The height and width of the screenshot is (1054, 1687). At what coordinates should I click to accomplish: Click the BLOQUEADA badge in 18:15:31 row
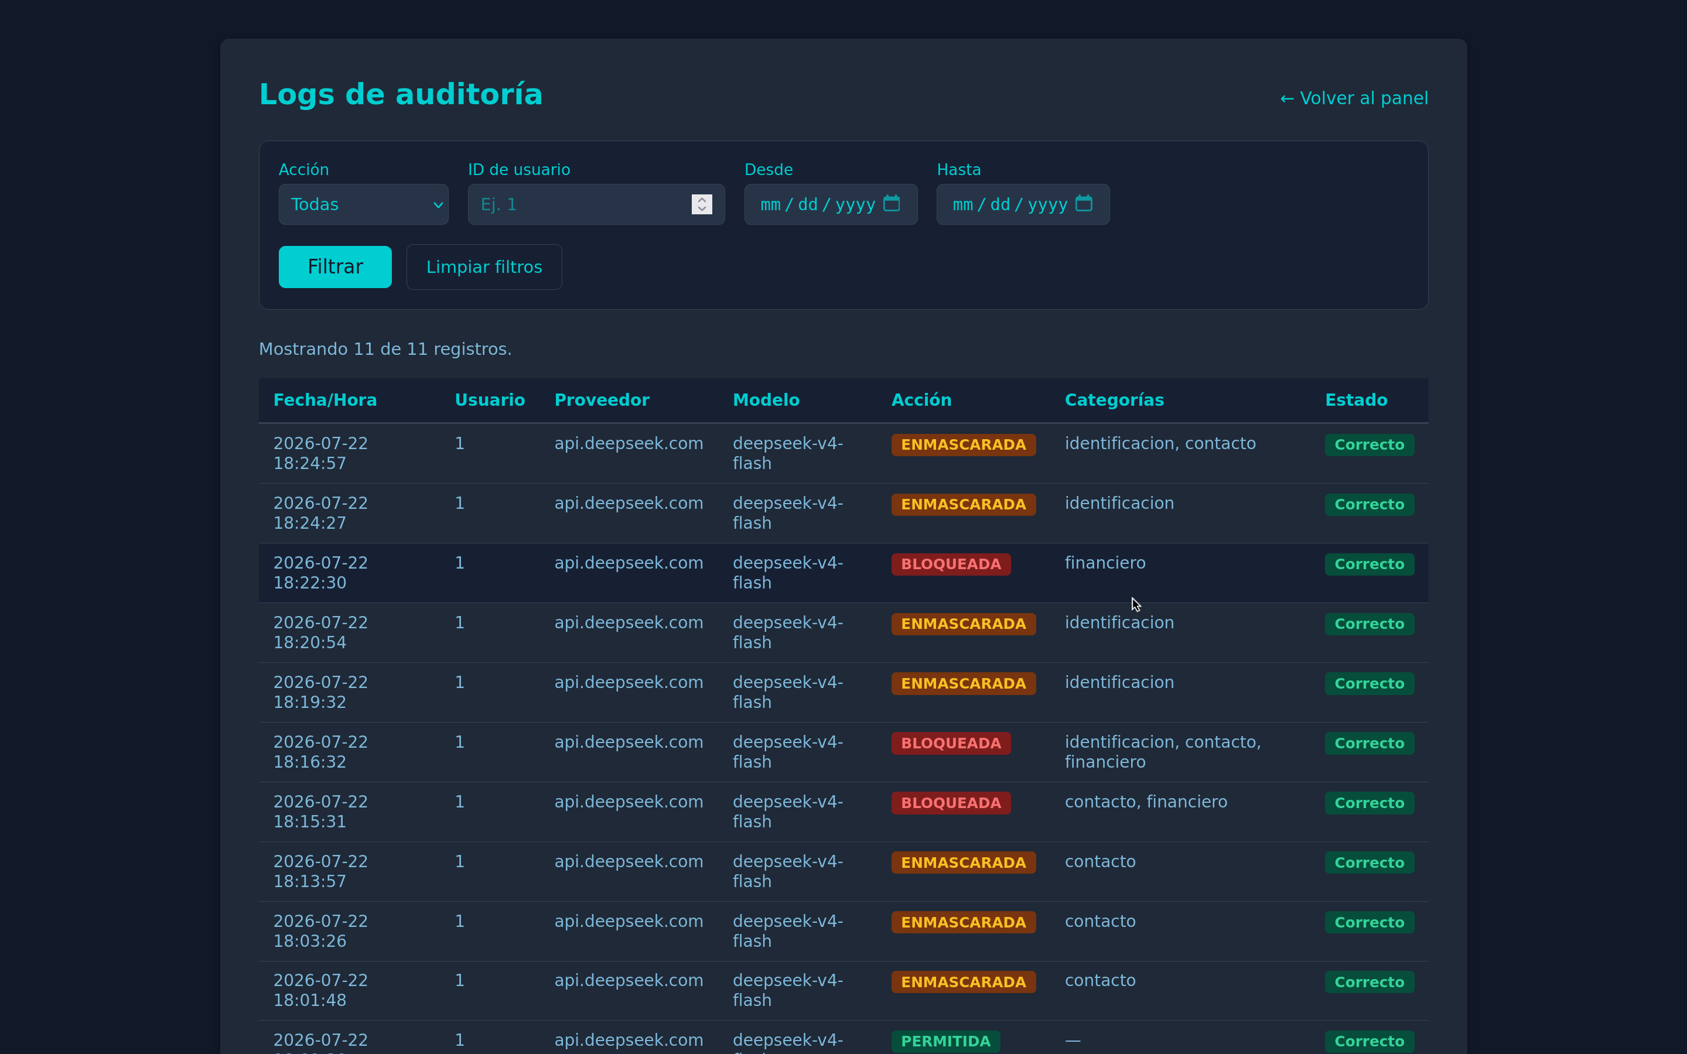point(951,803)
